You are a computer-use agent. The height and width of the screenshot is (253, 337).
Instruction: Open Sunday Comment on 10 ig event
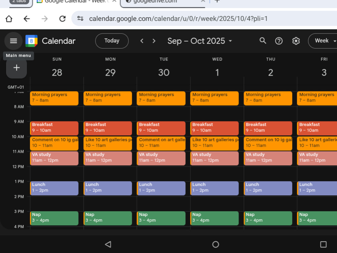point(54,143)
